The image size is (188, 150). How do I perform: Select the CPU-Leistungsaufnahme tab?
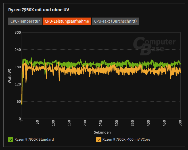(67, 21)
